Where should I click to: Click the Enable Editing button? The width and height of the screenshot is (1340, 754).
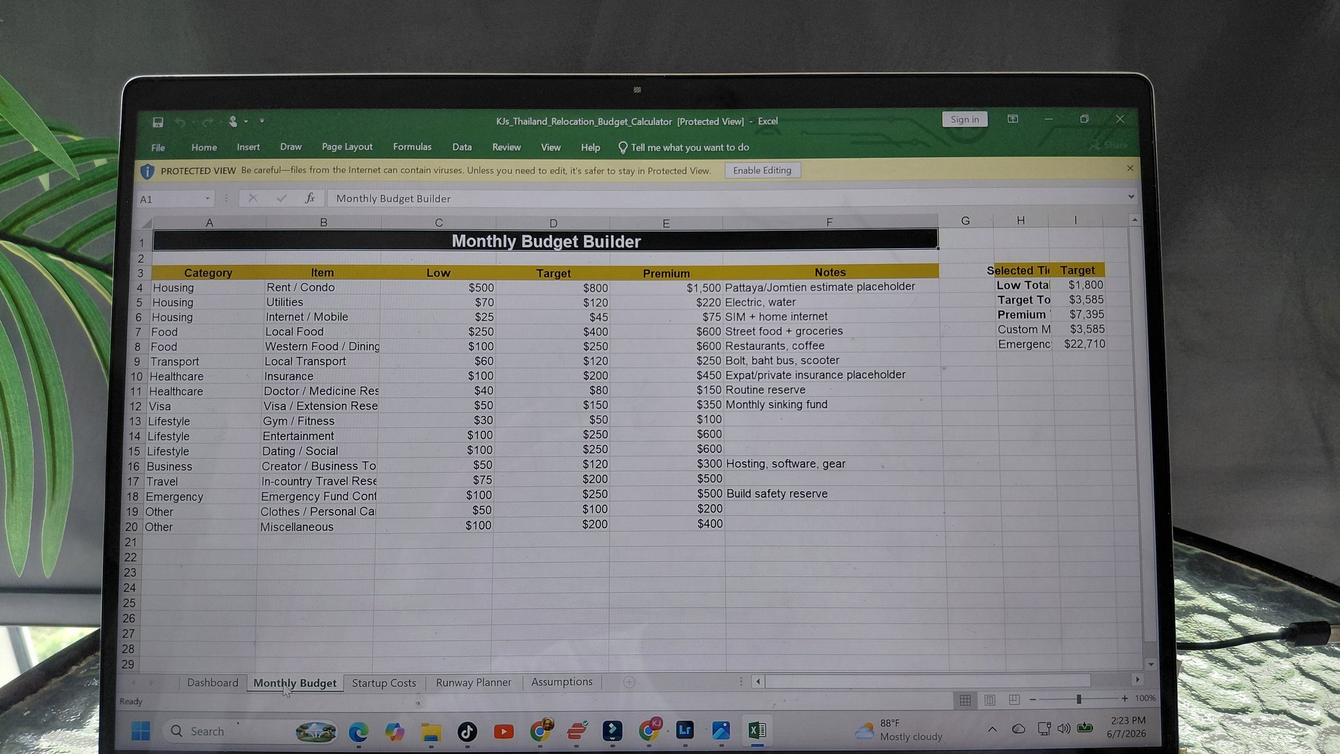(x=762, y=170)
